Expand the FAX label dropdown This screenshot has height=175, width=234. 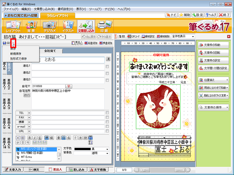pos(29,117)
